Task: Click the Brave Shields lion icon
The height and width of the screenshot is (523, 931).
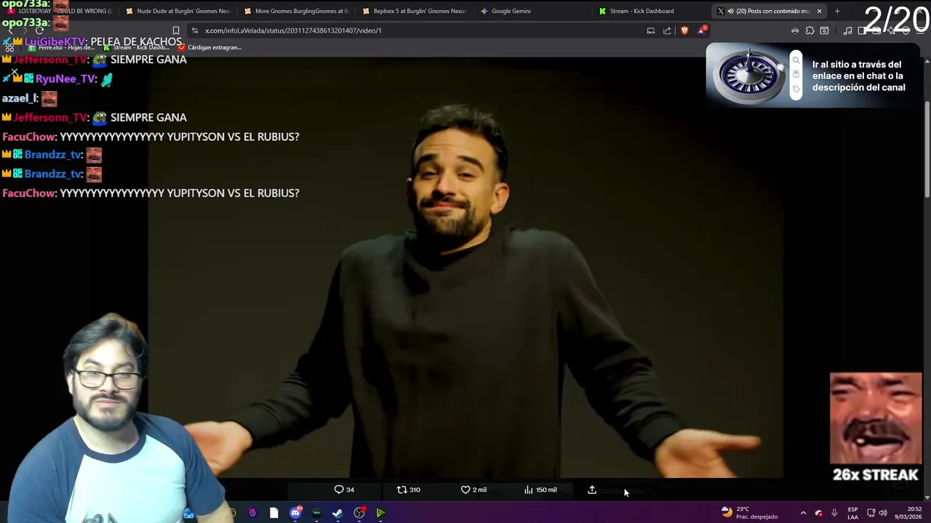Action: (684, 31)
